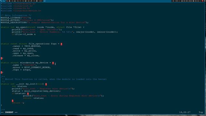206x116 pixels.
Task: Click the red tray icon in the top bar
Action: pos(202,1)
